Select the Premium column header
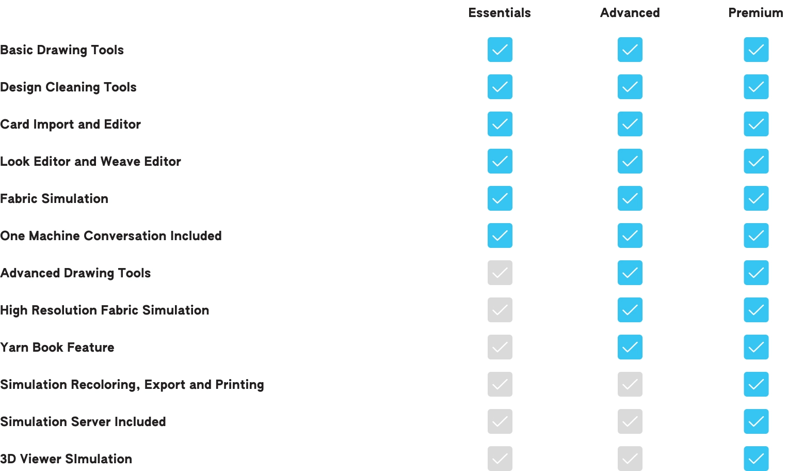 [x=756, y=13]
